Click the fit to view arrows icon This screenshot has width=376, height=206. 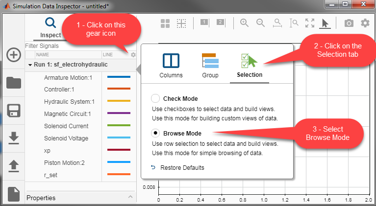[309, 23]
